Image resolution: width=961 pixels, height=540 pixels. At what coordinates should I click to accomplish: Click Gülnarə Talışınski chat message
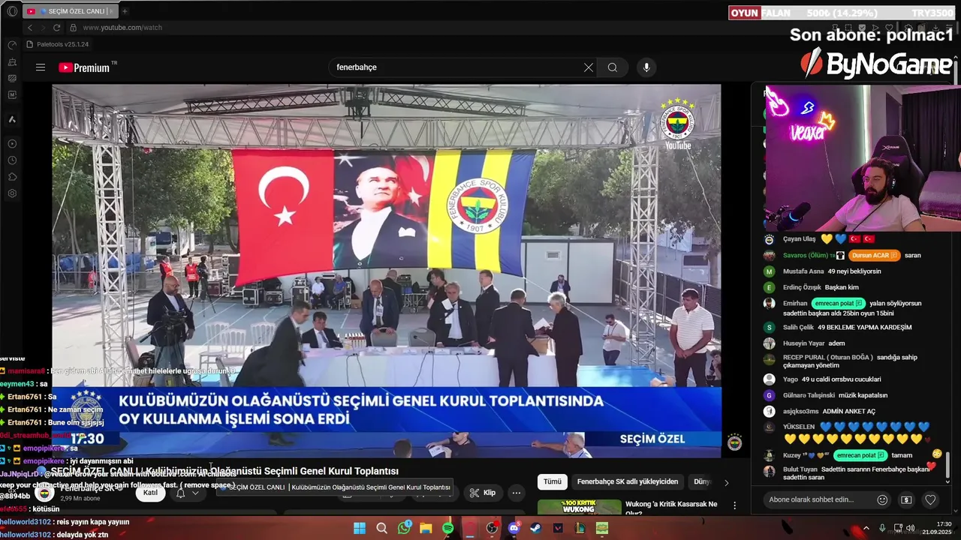click(835, 395)
